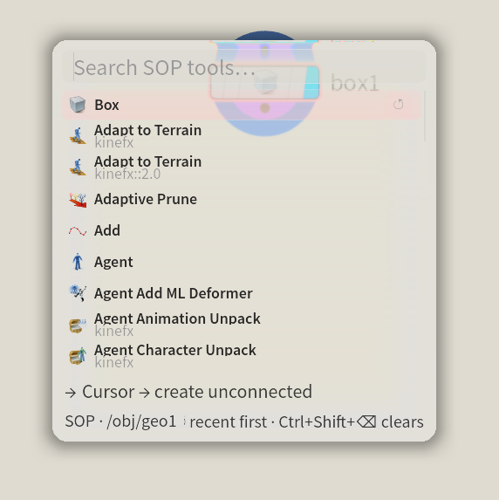Choose the Add tool entry
Image resolution: width=499 pixels, height=500 pixels.
point(242,230)
